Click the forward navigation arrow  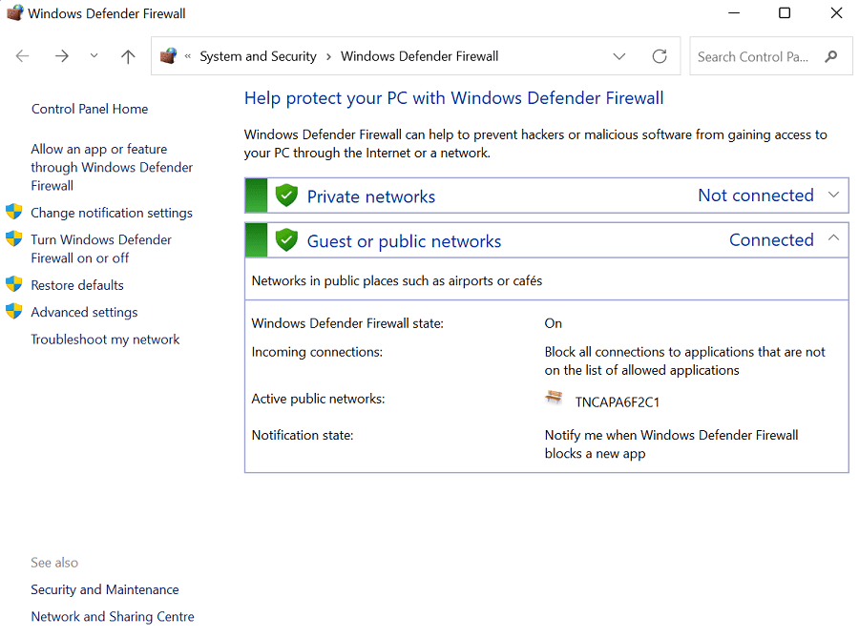(x=62, y=56)
